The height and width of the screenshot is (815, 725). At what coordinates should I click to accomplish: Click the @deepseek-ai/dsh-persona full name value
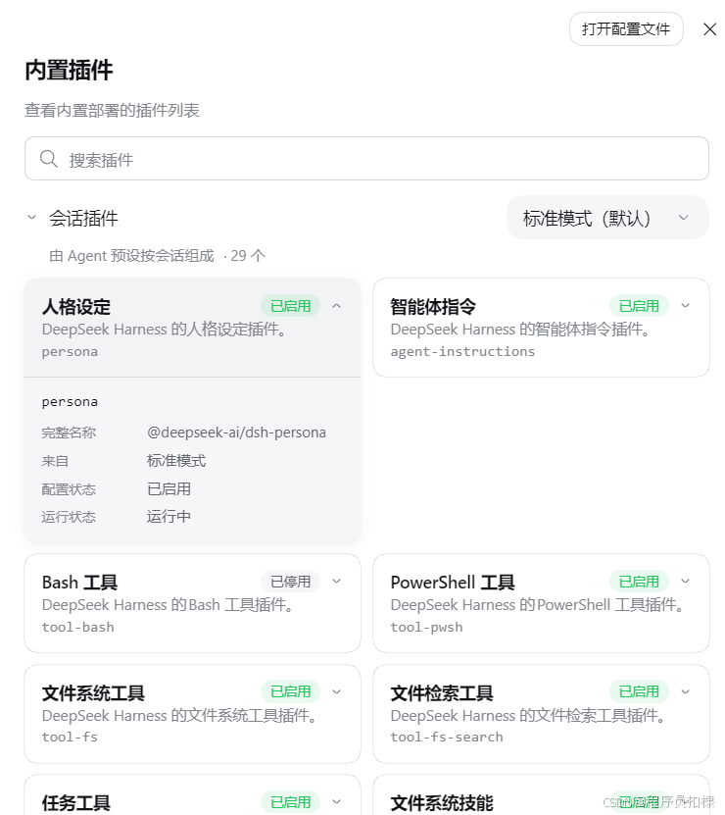point(236,433)
